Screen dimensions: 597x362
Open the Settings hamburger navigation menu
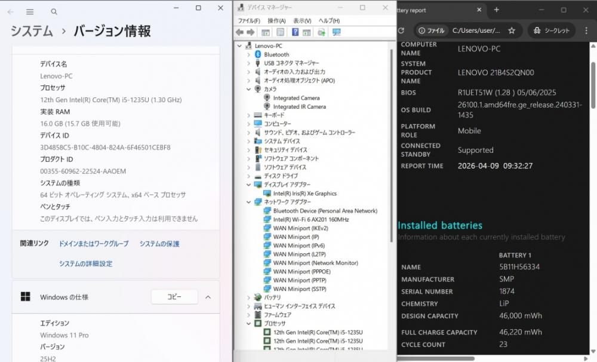click(30, 11)
